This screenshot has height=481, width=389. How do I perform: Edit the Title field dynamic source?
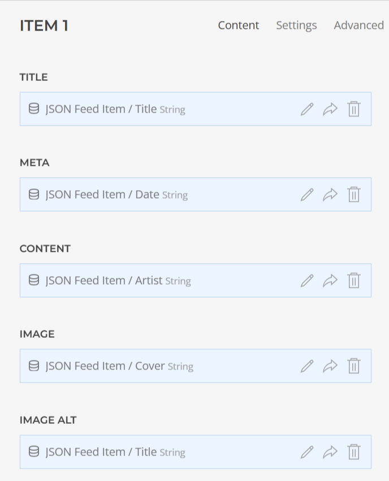(x=307, y=109)
